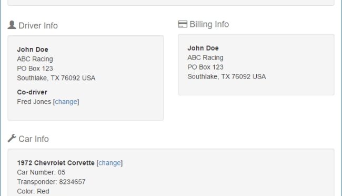Select the Billing Info heading

click(209, 24)
